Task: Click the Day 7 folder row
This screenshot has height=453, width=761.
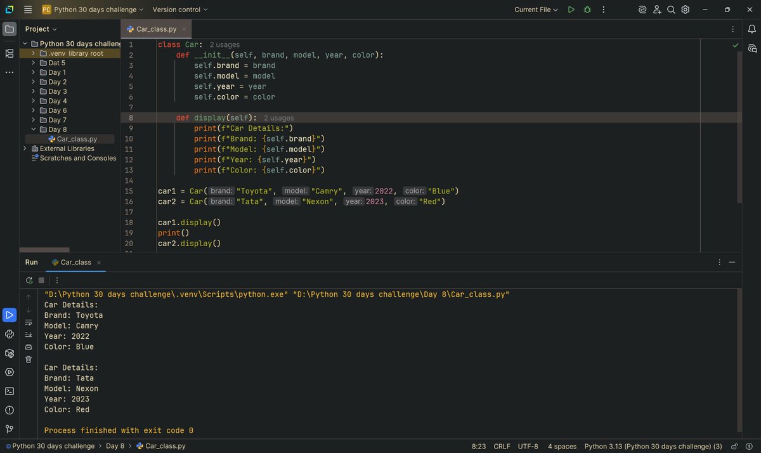Action: tap(70, 120)
